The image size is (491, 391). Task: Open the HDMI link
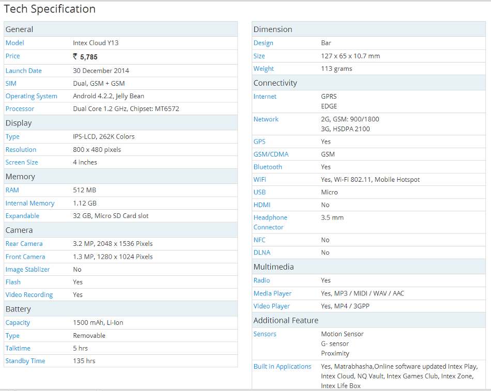tap(262, 205)
